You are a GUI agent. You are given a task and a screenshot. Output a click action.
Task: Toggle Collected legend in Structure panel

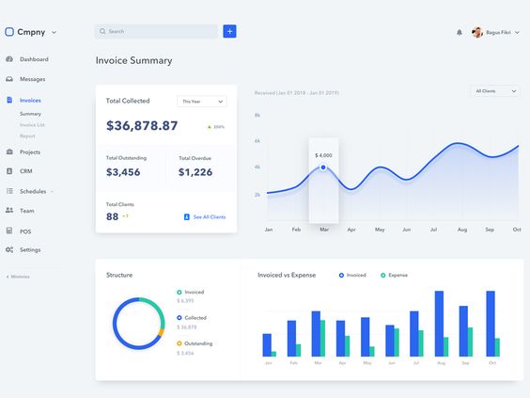(192, 318)
